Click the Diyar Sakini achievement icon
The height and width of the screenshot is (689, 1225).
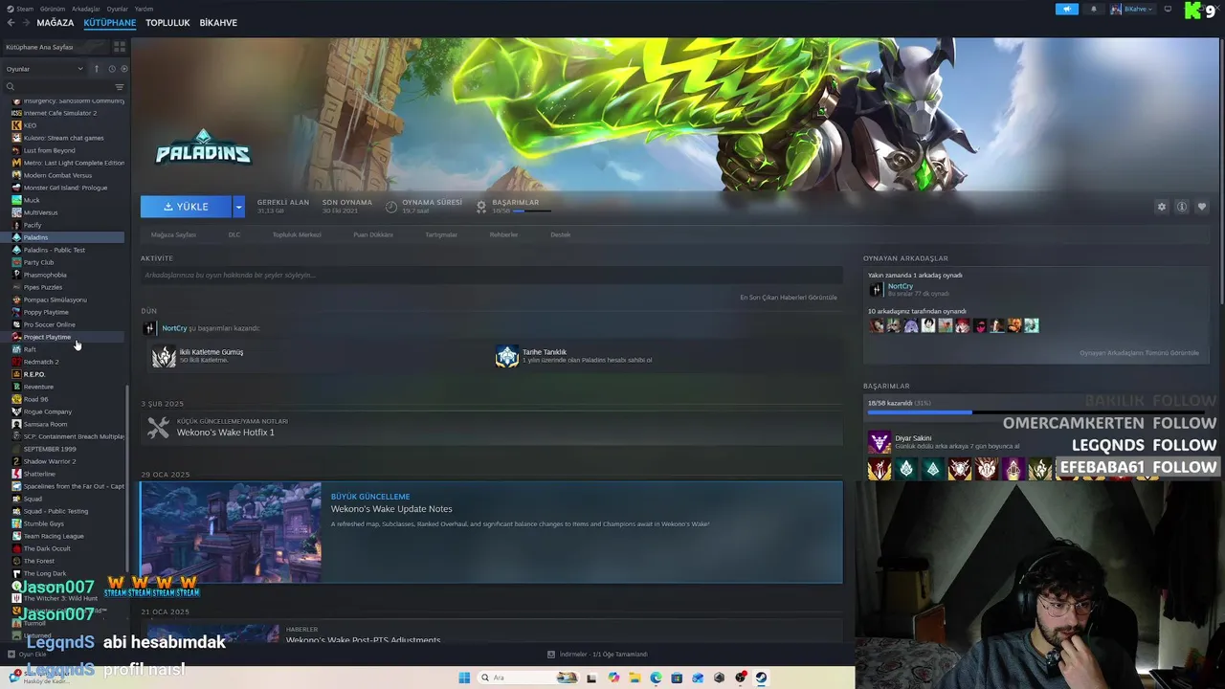[x=879, y=442]
